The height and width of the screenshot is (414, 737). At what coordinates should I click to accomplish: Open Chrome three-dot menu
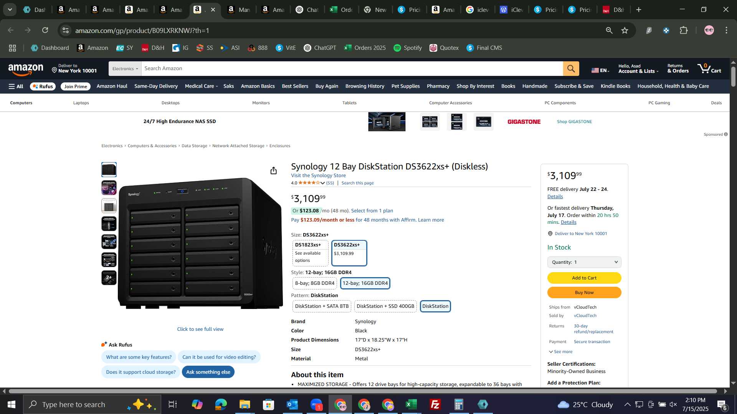(x=726, y=30)
